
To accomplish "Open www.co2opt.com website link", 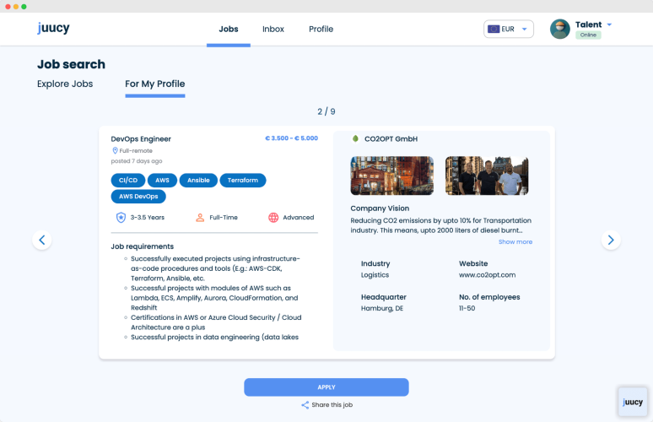I will click(x=488, y=275).
